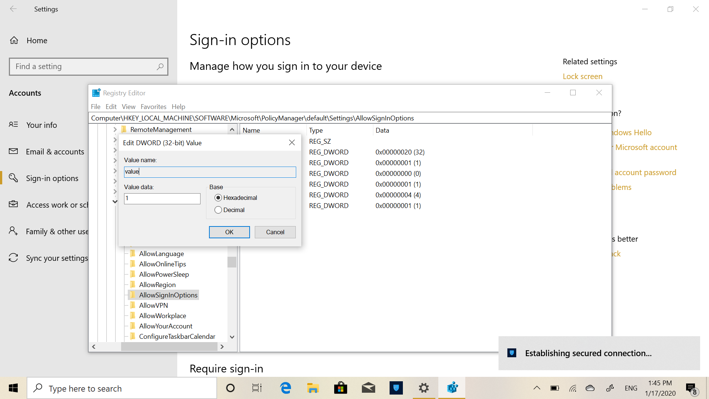Open the network Wi-Fi tray icon
Screen dimensions: 709x399
coord(573,388)
